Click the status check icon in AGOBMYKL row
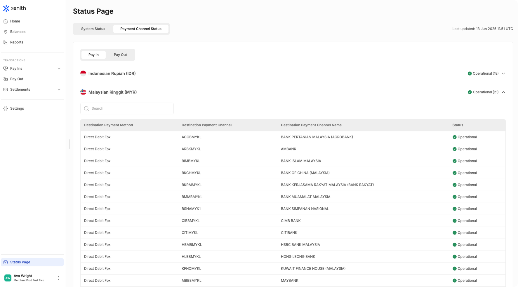518x287 pixels. click(455, 137)
